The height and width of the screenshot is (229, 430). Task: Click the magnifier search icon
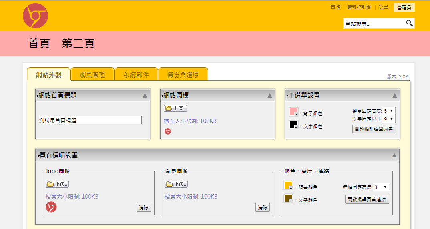click(x=409, y=24)
